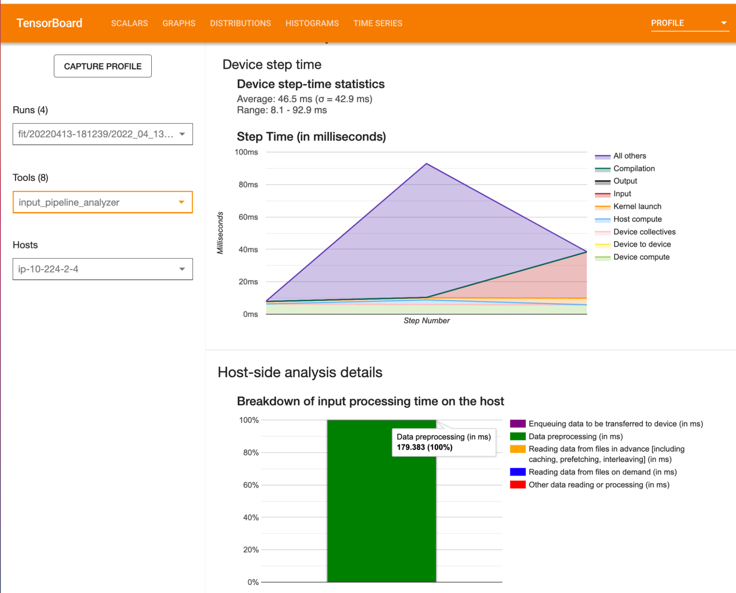Click the CAPTURE PROFILE button
Screen dimensions: 736x593
[x=102, y=66]
